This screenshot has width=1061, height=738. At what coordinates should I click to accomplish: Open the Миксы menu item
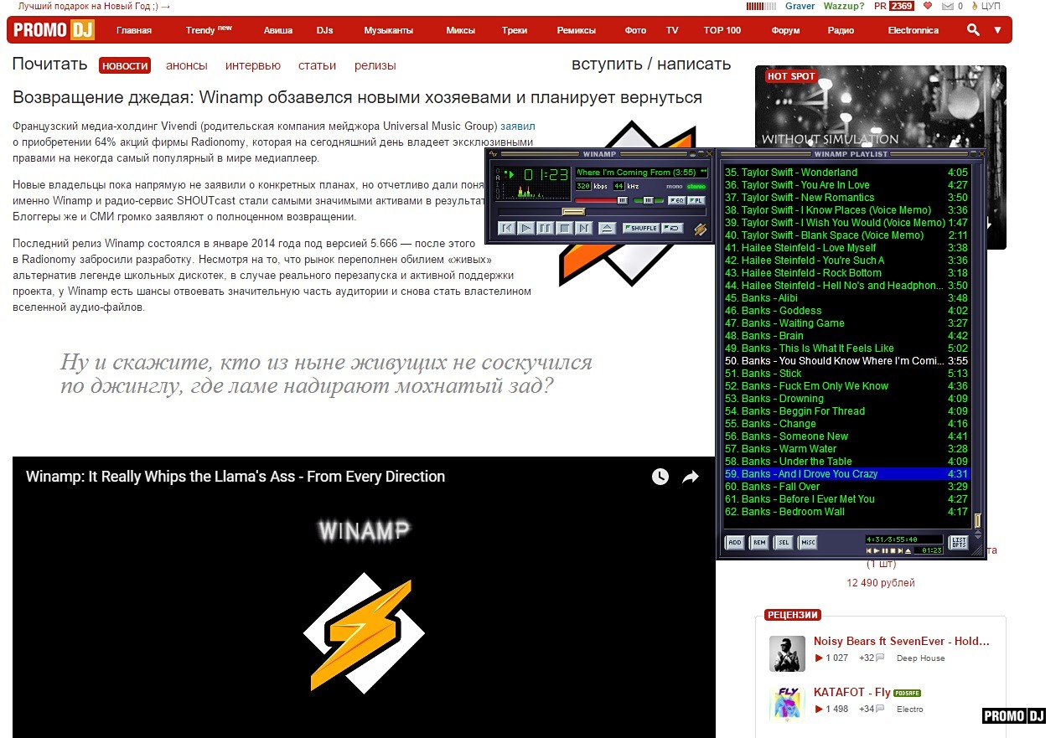pos(460,30)
